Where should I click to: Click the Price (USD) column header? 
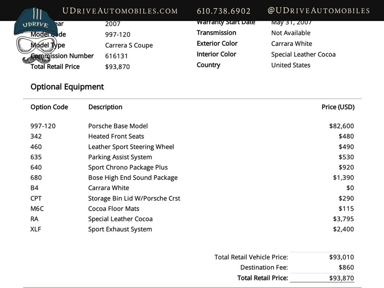337,107
